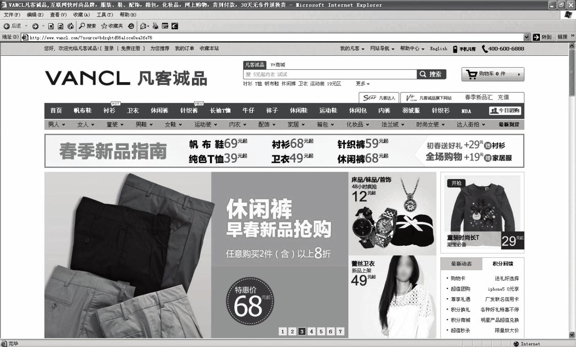Viewport: 576px width, 347px height.
Task: Open the History toolbar icon
Action: click(131, 26)
